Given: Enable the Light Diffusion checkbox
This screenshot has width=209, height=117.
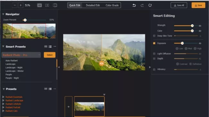Looking at the screenshot, I should click(154, 54).
